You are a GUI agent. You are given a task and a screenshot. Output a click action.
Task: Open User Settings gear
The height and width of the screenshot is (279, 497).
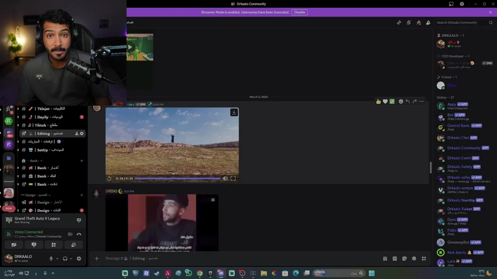tap(79, 258)
